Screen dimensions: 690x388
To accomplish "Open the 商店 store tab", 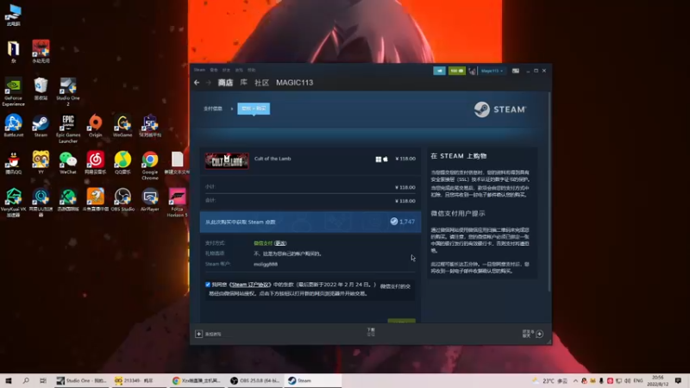I will coord(225,82).
